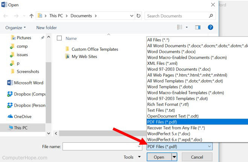This screenshot has height=162, width=248.
Task: Open the Tools dropdown menu
Action: (131, 157)
